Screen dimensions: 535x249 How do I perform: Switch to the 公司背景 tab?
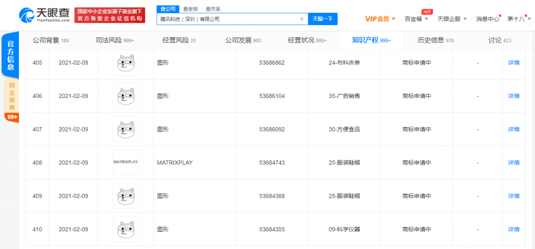51,40
